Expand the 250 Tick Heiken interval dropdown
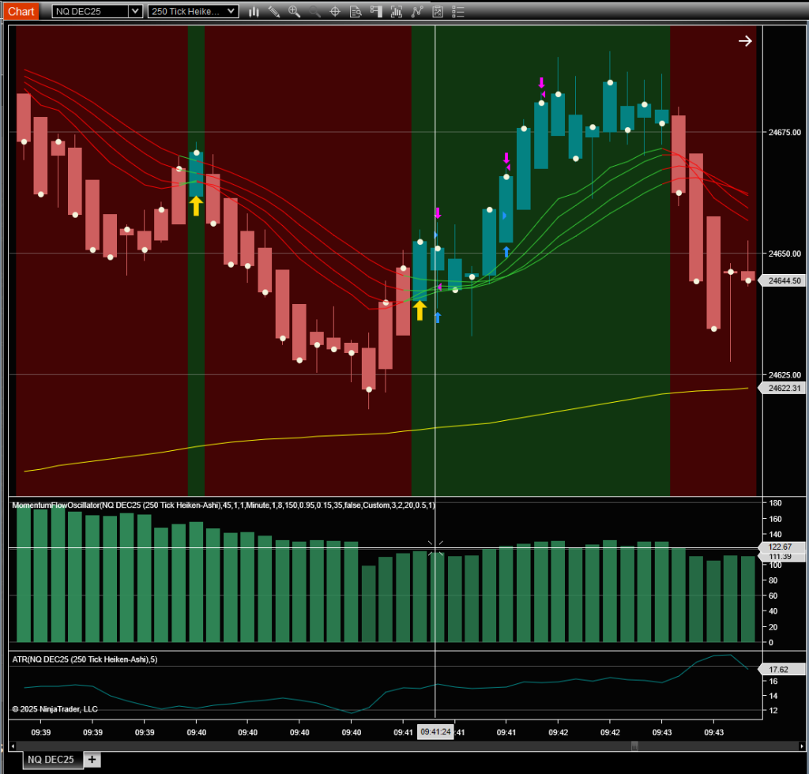The height and width of the screenshot is (774, 809). [231, 11]
